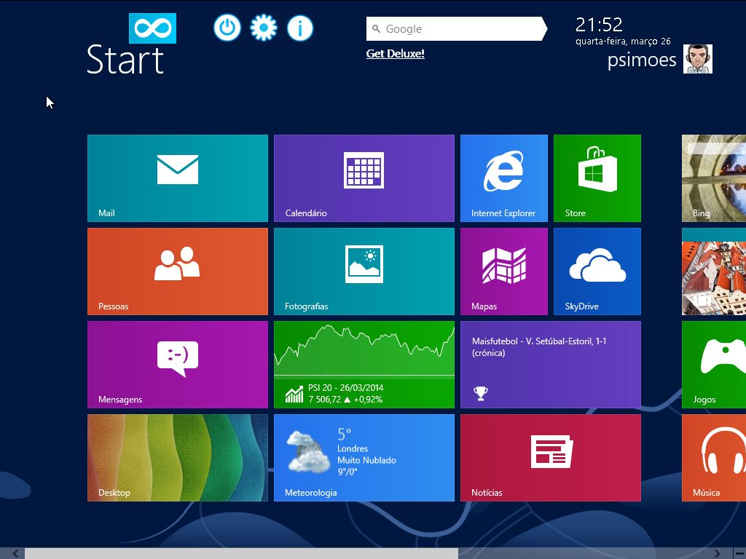Open the PSI 20 finance tile
Image resolution: width=746 pixels, height=559 pixels.
(x=364, y=365)
